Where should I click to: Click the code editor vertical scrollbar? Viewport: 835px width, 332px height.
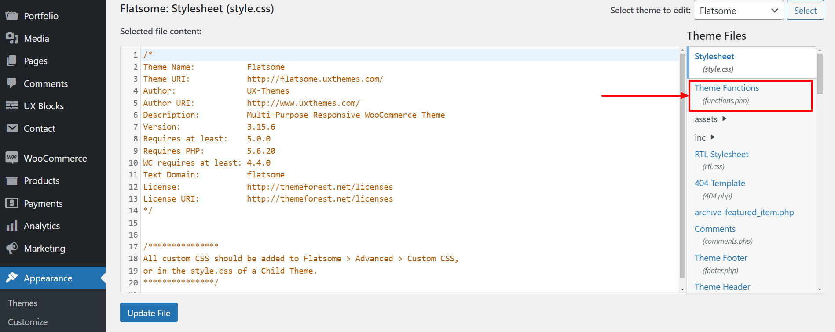683,166
